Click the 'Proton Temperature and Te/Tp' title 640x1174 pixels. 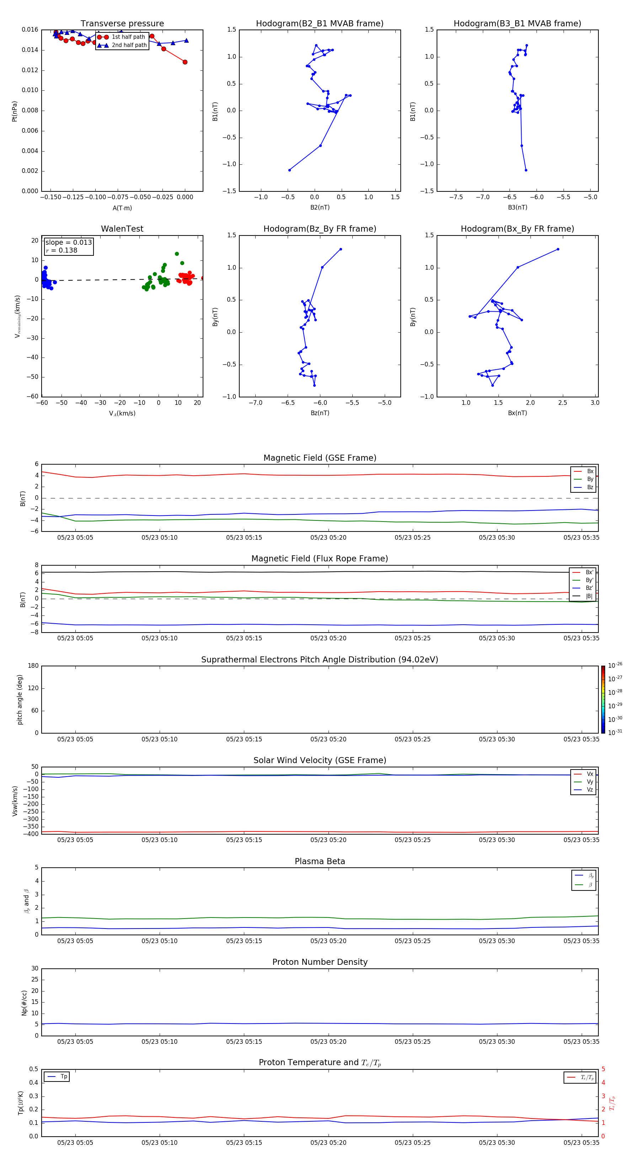tap(320, 1063)
